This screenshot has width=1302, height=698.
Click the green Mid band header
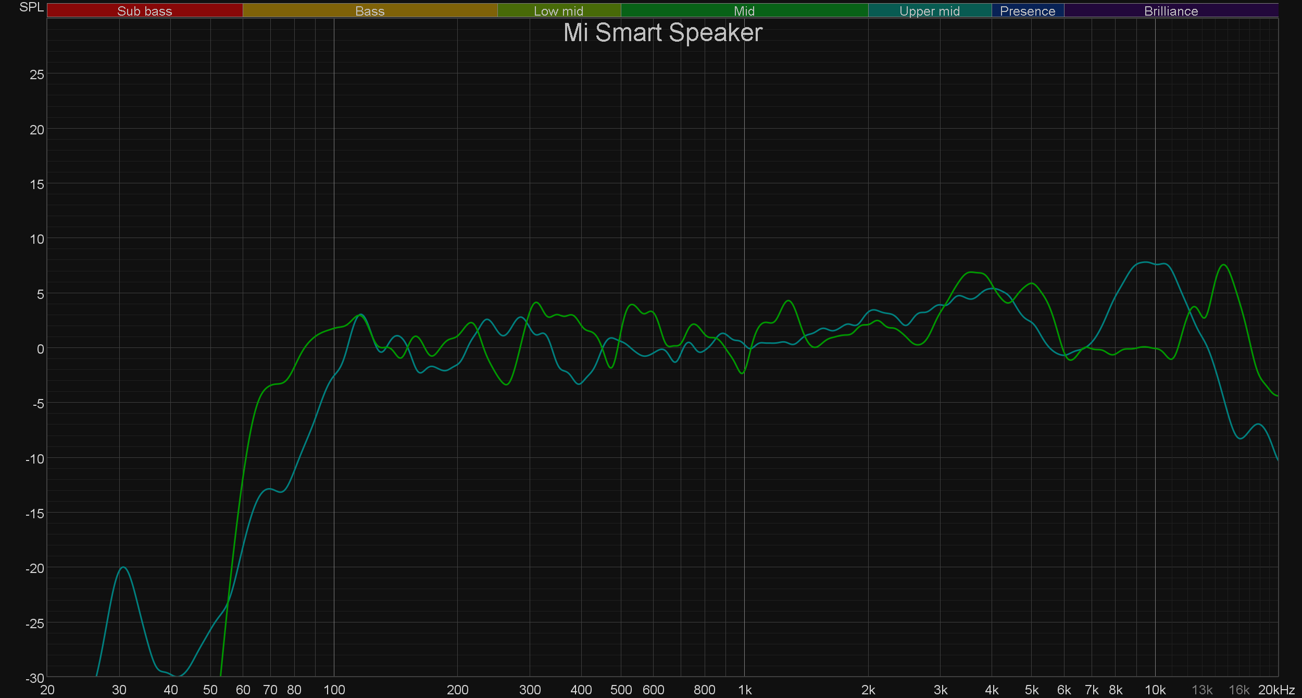pyautogui.click(x=744, y=11)
